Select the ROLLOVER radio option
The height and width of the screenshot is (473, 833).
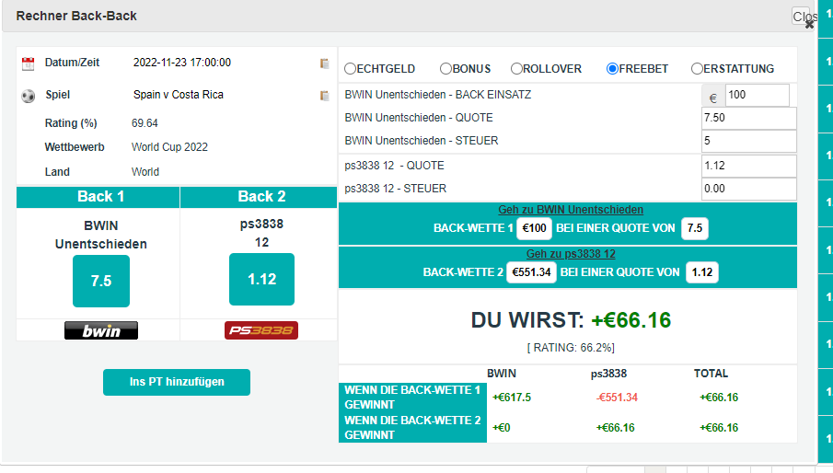(516, 68)
